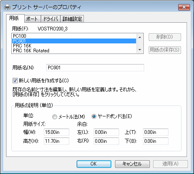
Task: Select PRC 16K in the list
Action: (74, 46)
